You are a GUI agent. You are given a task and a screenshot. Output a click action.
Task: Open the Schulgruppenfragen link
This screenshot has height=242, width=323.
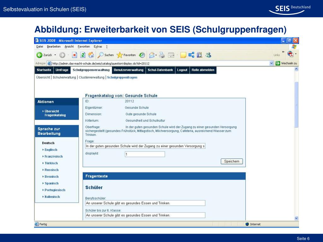pos(122,78)
